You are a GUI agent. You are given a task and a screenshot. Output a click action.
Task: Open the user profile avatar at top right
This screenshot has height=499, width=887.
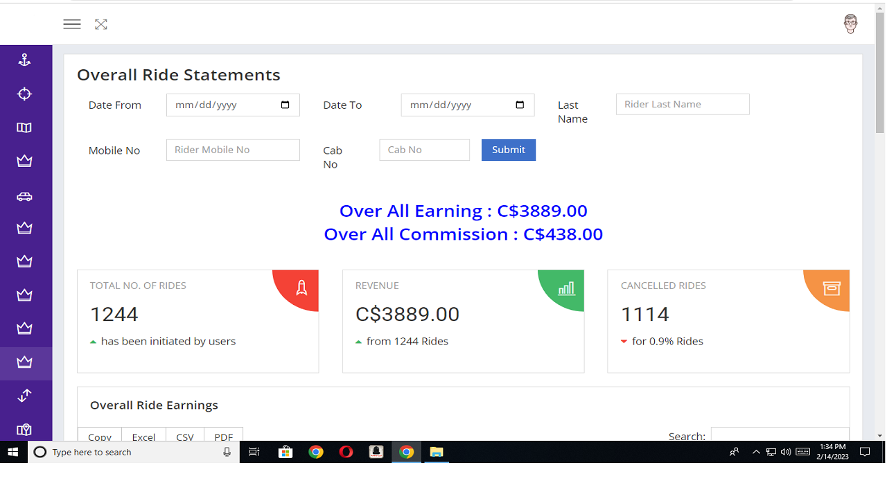point(851,24)
